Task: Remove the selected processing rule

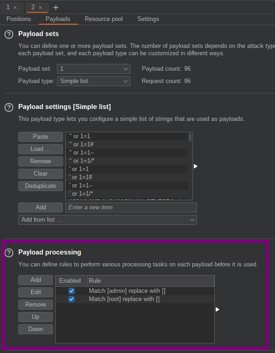Action: (36, 305)
